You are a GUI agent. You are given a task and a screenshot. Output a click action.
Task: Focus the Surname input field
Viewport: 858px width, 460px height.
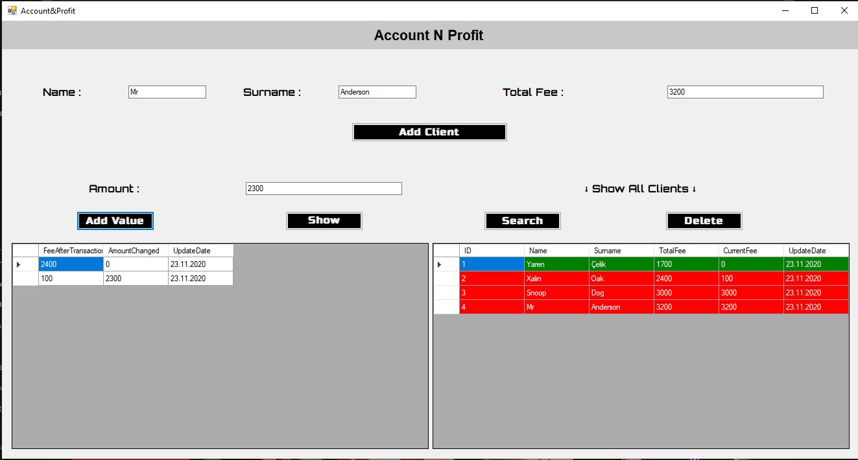[377, 92]
